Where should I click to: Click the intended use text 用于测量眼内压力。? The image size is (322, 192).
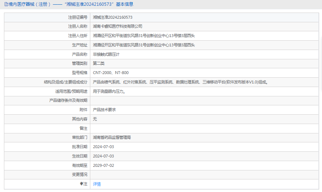(x=109, y=91)
